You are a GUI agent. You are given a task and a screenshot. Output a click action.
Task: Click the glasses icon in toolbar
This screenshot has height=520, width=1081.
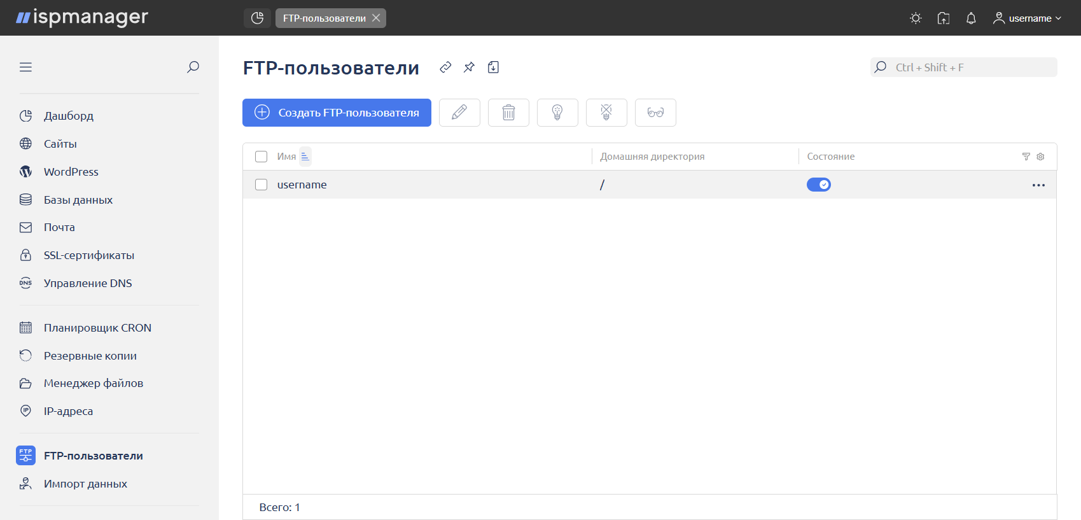tap(655, 113)
